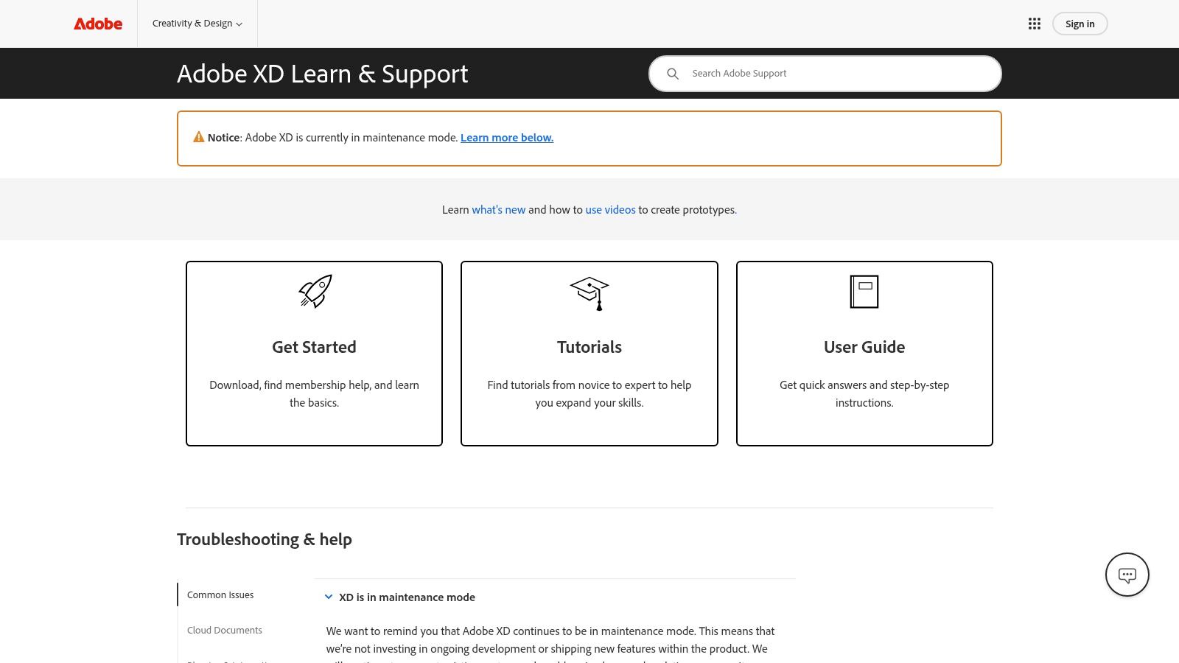Open the User Guide card

click(864, 354)
